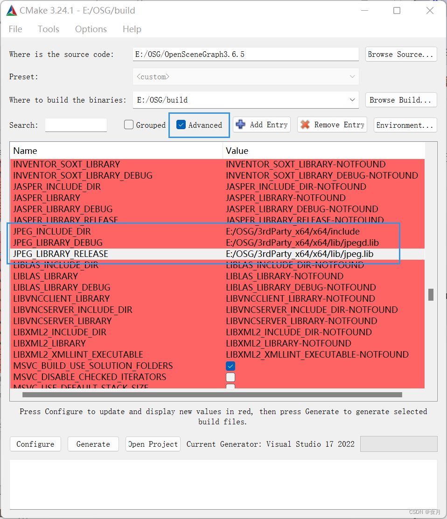
Task: Open the Environment variables dialog
Action: 405,125
